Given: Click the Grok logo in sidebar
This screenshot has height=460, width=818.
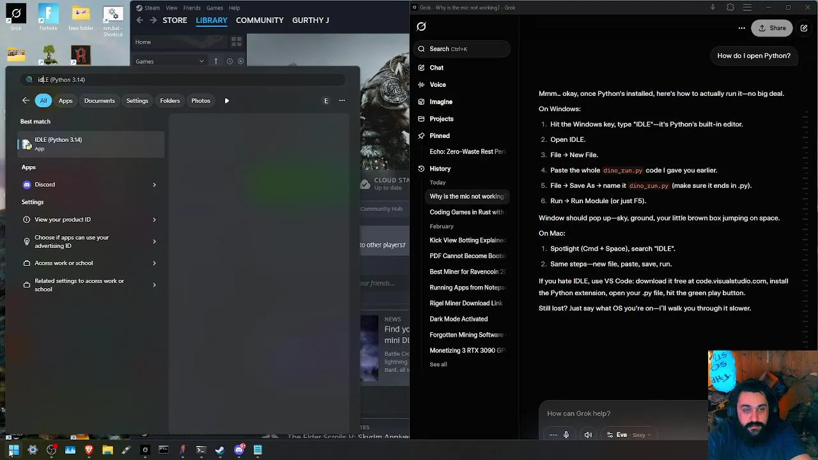Looking at the screenshot, I should [421, 26].
